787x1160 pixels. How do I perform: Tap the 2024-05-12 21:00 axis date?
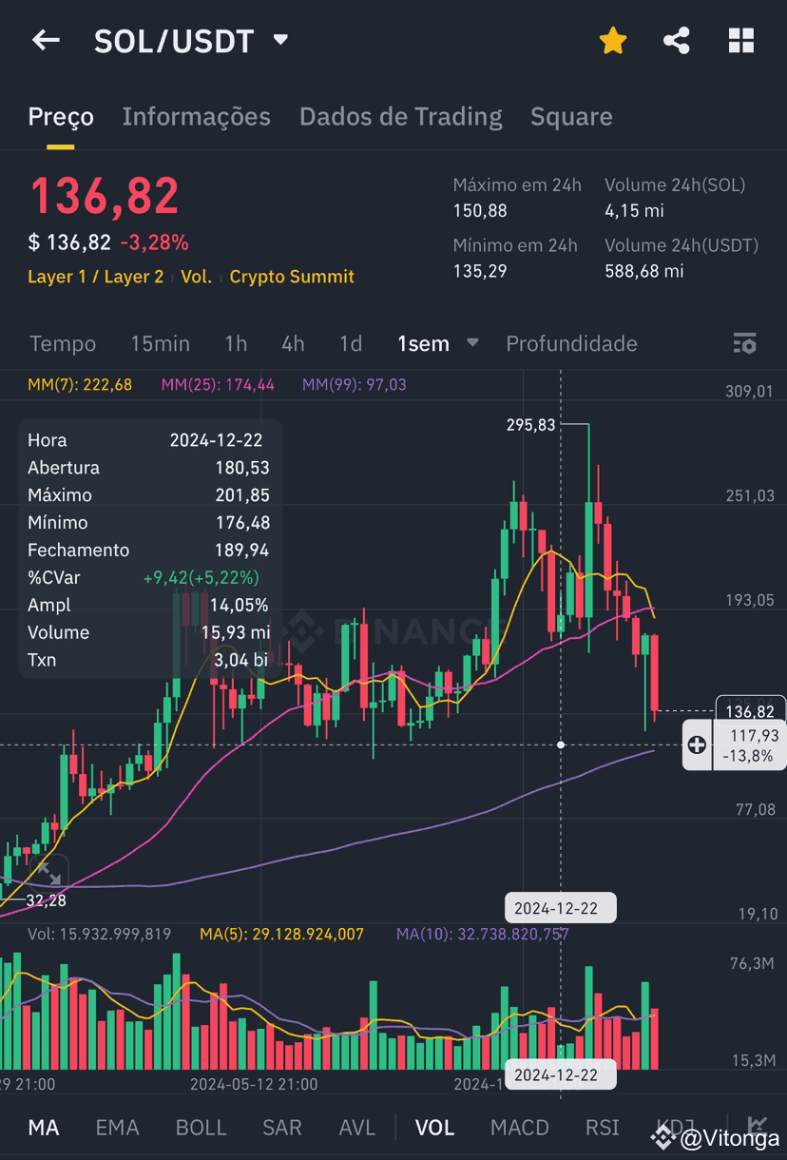pos(254,1084)
